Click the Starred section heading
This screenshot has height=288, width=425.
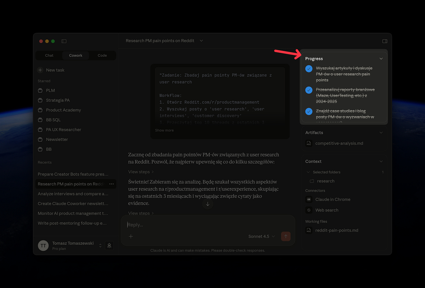(44, 81)
